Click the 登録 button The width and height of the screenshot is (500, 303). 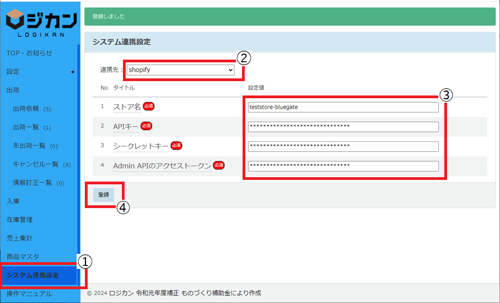tap(104, 194)
